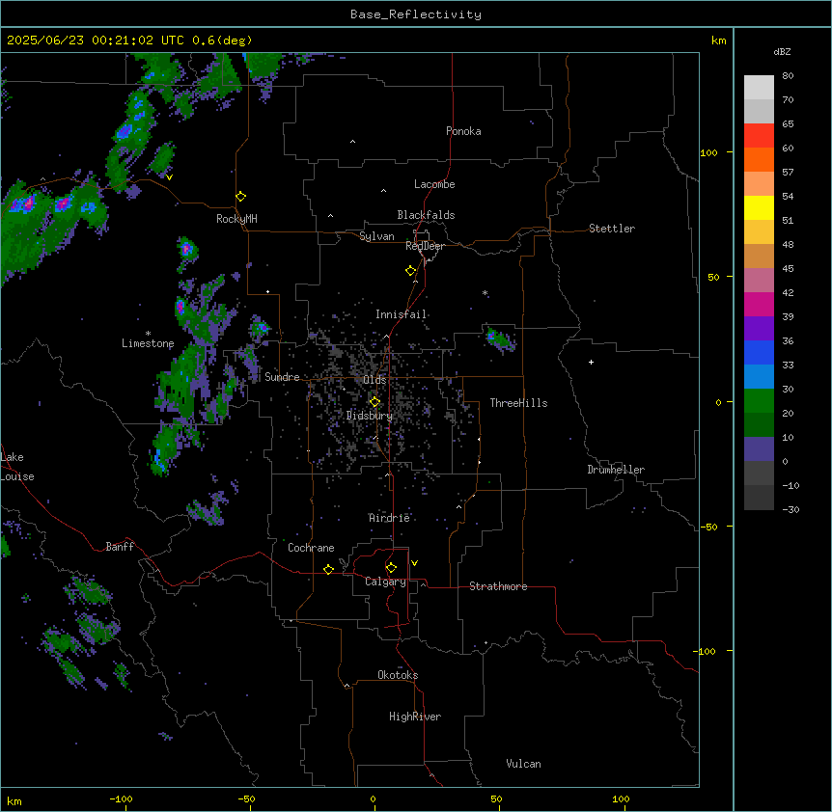Select the RedDeer city label
The image size is (832, 812).
point(425,246)
